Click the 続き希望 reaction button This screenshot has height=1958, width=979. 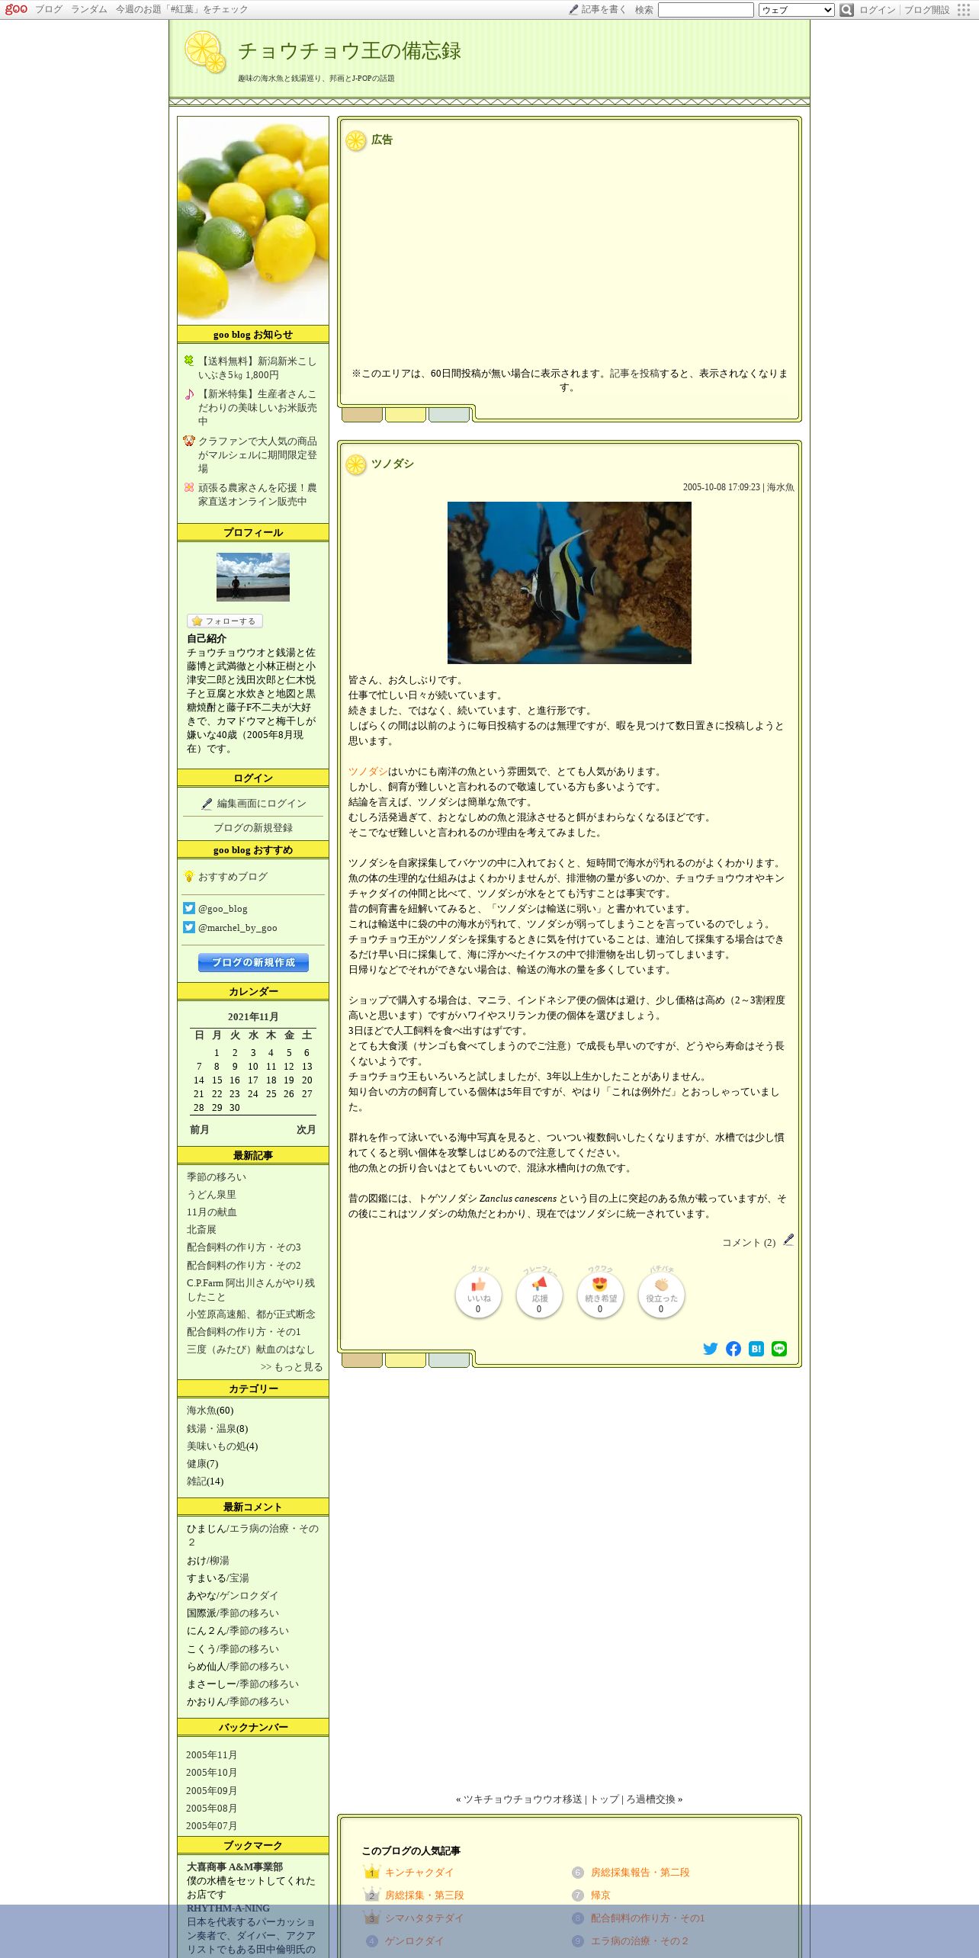coord(600,1295)
